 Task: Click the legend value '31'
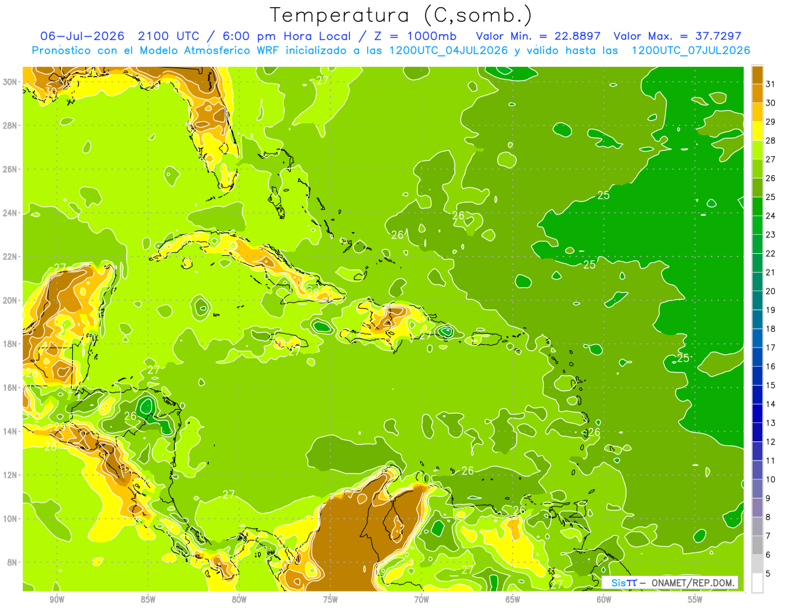771,83
